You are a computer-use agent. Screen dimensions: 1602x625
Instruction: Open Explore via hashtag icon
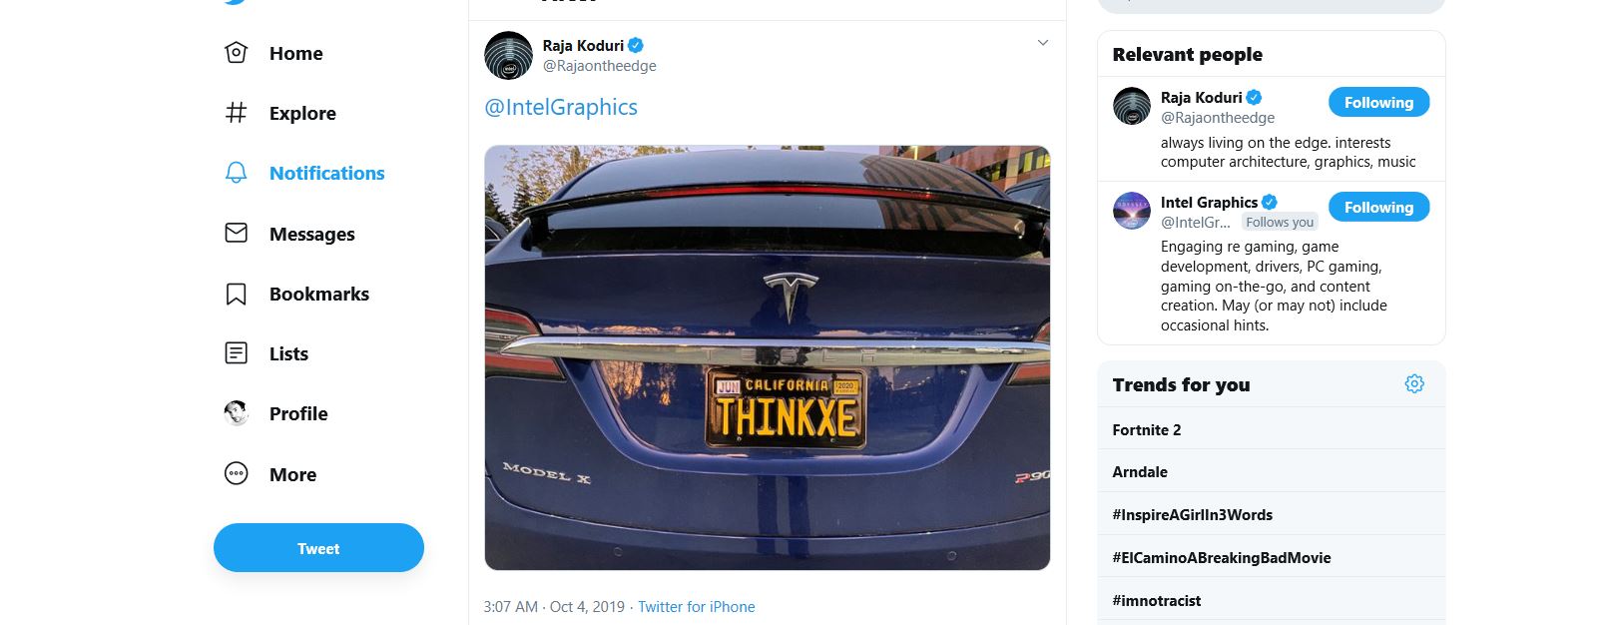[236, 113]
